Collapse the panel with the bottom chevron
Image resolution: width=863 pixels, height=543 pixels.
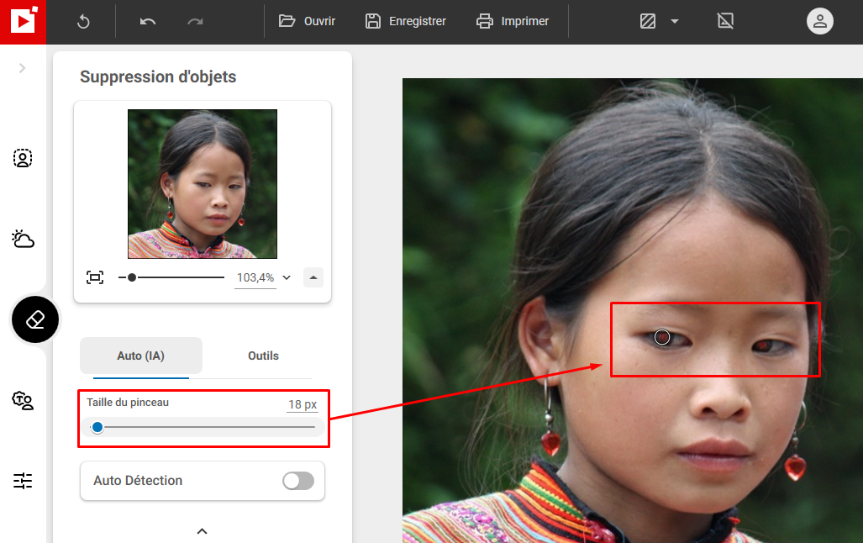202,531
